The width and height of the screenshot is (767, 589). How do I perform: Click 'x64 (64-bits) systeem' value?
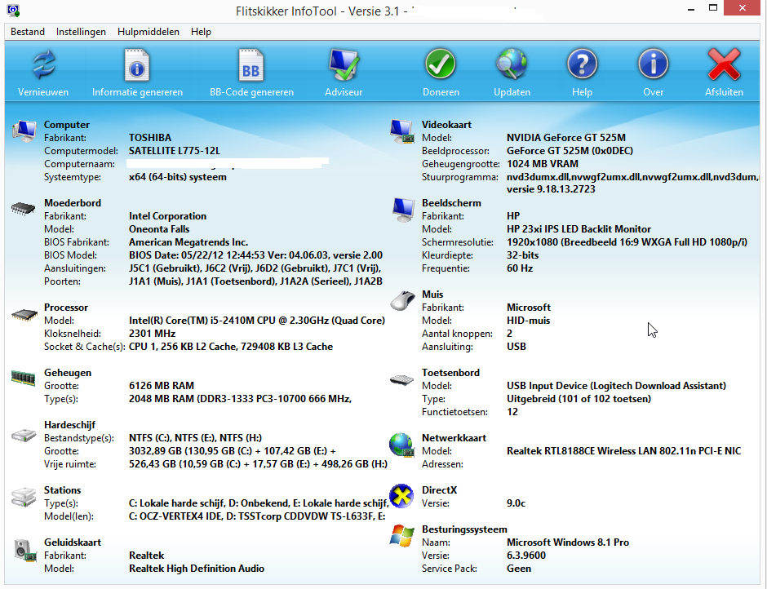178,177
